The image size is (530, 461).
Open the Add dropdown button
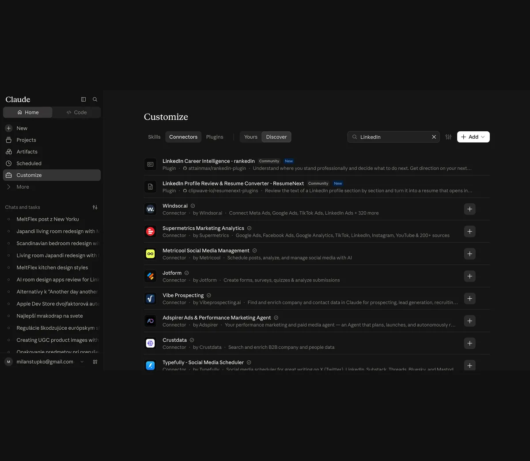[x=473, y=137]
